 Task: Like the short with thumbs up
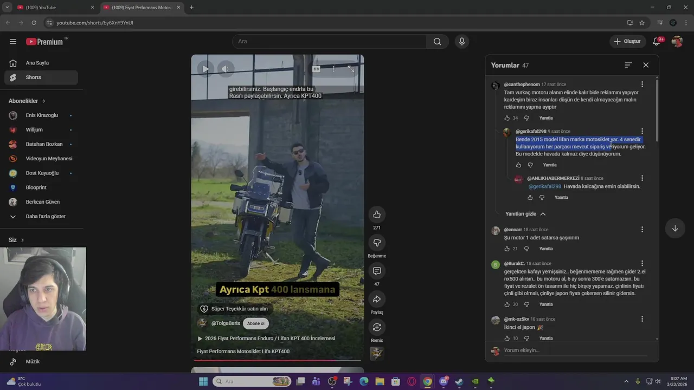pos(377,214)
